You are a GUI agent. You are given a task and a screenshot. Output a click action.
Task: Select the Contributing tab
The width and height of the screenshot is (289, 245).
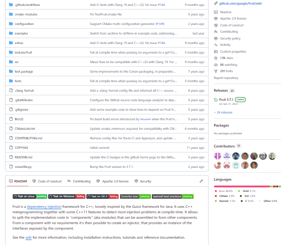click(x=79, y=181)
